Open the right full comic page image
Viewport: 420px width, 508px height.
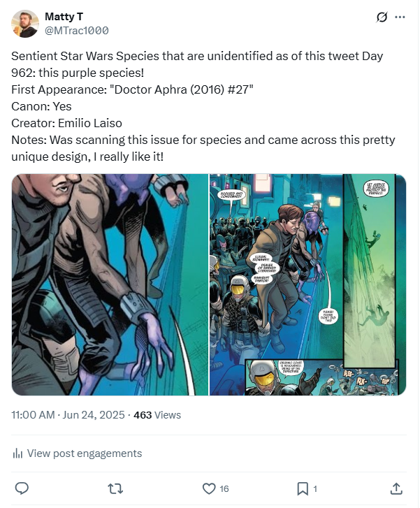point(308,284)
